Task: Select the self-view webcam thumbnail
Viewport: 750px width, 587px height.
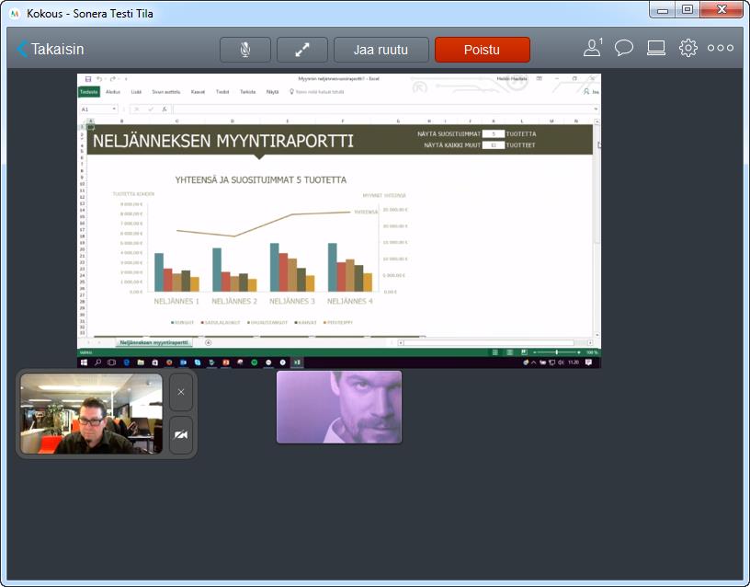Action: pos(91,414)
